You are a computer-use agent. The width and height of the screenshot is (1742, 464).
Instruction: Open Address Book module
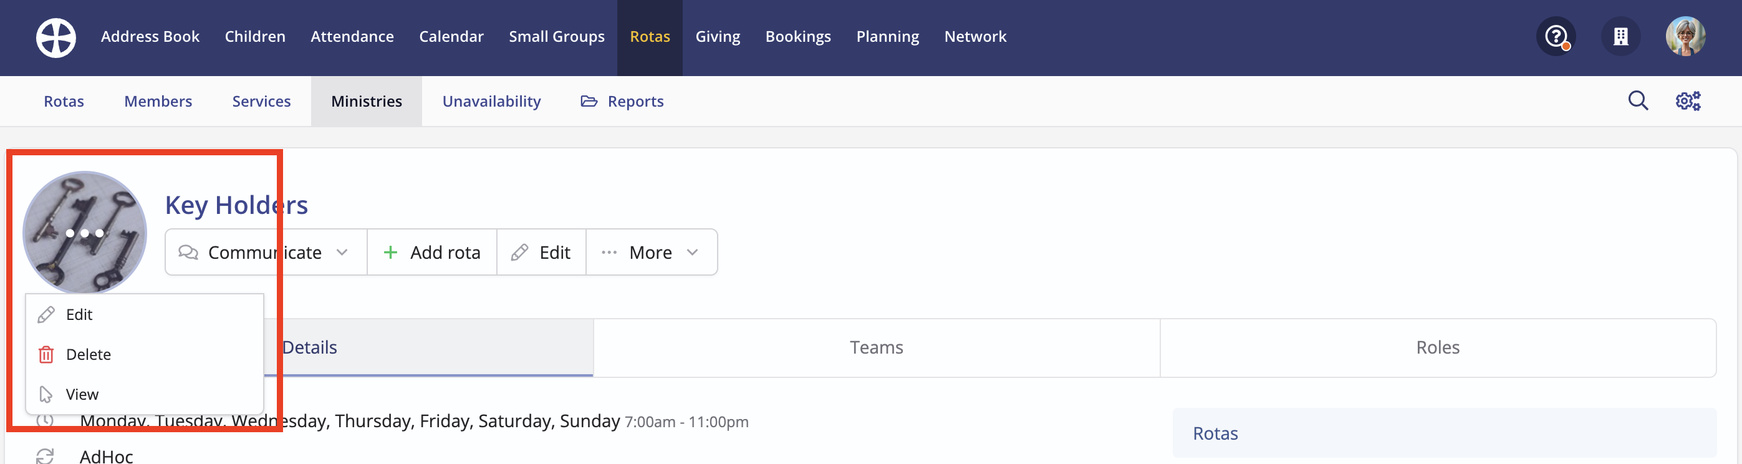(x=150, y=37)
